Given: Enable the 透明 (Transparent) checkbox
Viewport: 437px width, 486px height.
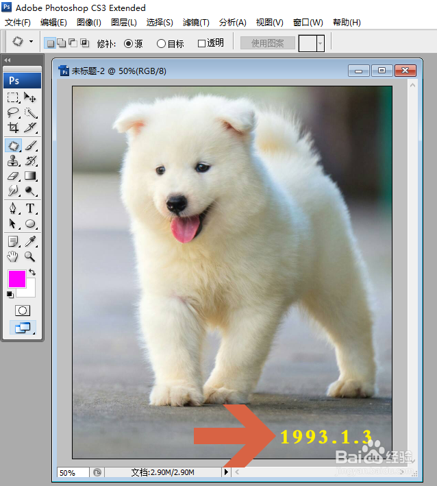Looking at the screenshot, I should [210, 43].
